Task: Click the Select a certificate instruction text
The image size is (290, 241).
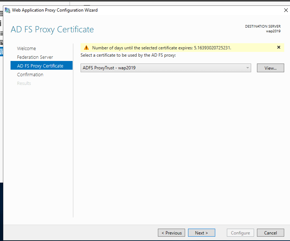Action: click(x=128, y=55)
